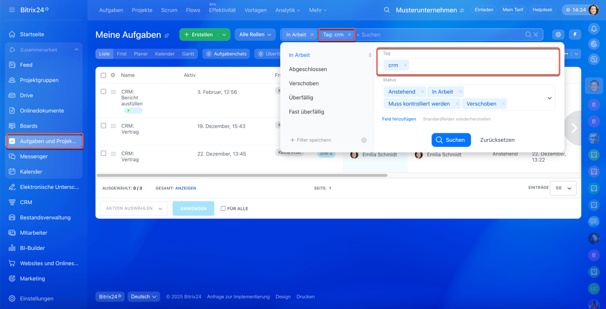
Task: Open the Alle Rollen dropdown
Action: (x=255, y=34)
